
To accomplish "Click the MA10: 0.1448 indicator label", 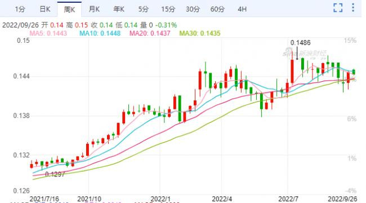I will pyautogui.click(x=100, y=33).
